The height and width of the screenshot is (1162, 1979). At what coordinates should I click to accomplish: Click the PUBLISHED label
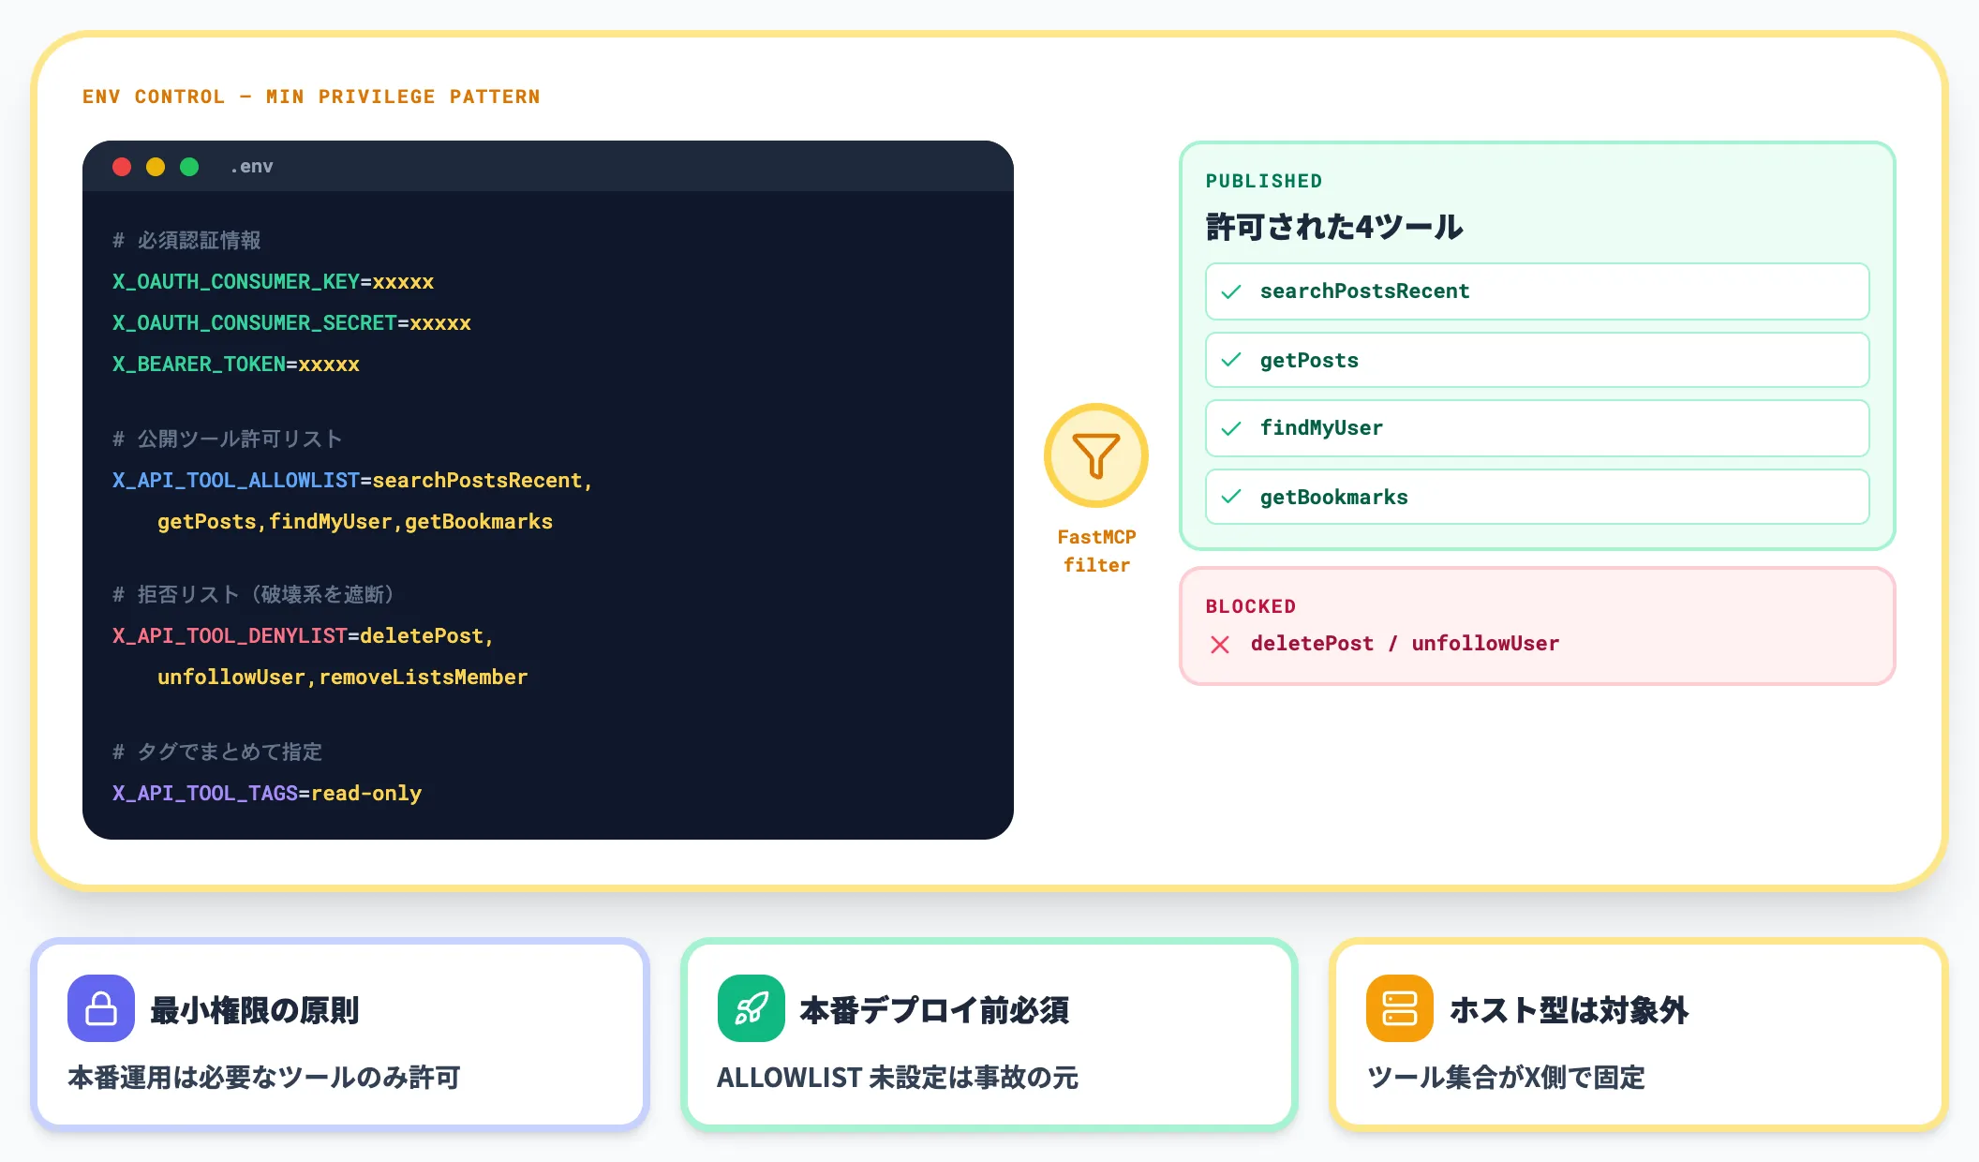[x=1264, y=181]
